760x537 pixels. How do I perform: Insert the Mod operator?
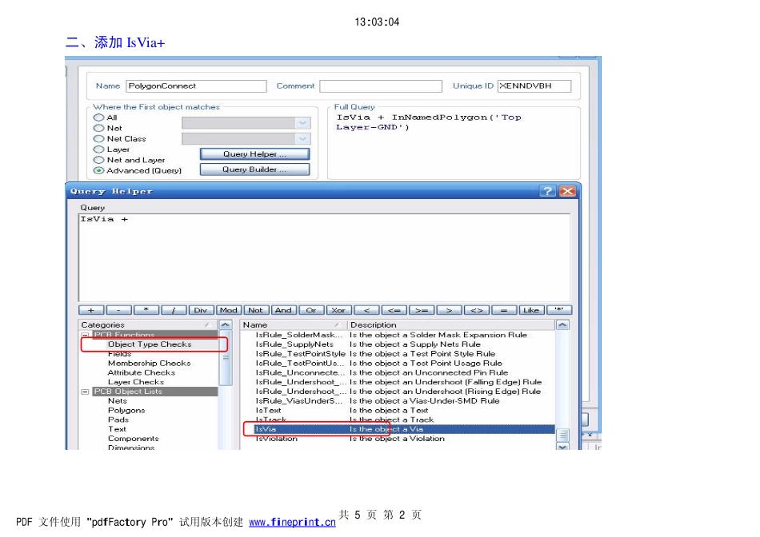pos(229,310)
